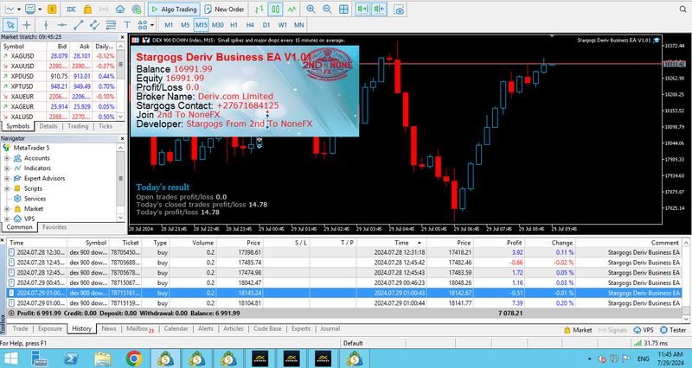Viewport: 692px width, 368px height.
Task: Open the Market shopping bag icon
Action: coord(87,10)
